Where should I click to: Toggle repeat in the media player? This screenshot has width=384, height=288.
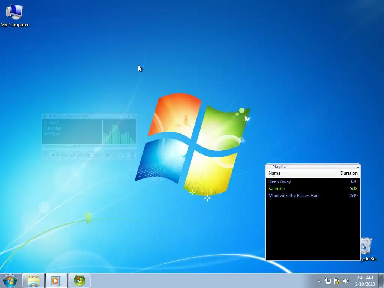tap(113, 155)
